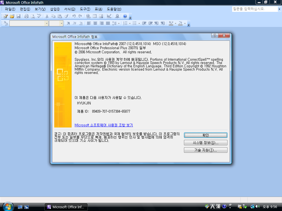The width and height of the screenshot is (282, 211).
Task: Toggle Align Right paragraph button
Action: pos(102,23)
